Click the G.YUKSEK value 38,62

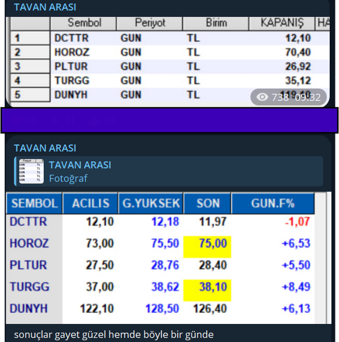[x=165, y=287]
